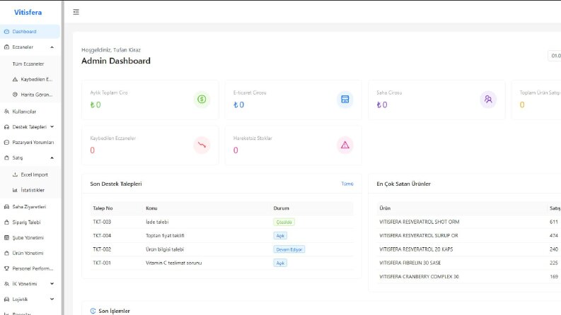Expand the Destek Talepleri submenu arrow
Image resolution: width=561 pixels, height=315 pixels.
pyautogui.click(x=52, y=127)
